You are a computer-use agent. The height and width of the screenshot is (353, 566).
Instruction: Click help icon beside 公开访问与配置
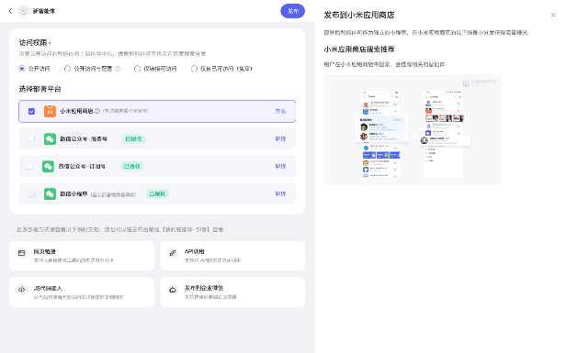point(118,69)
